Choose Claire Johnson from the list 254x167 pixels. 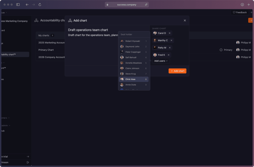134,68
